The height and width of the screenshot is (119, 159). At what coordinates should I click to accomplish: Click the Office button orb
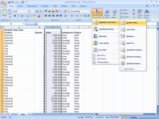3,3
